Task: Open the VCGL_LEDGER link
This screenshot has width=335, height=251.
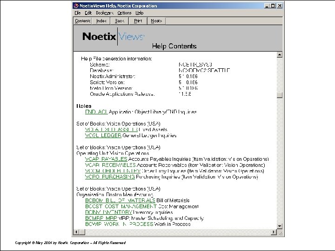Action: click(x=103, y=136)
